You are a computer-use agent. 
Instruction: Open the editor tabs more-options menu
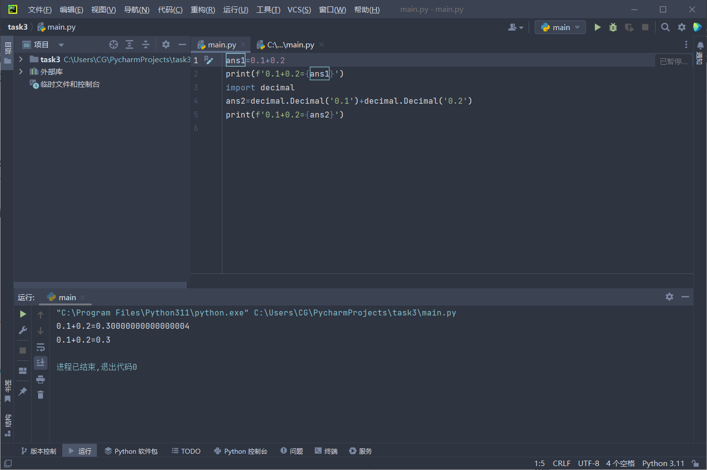pyautogui.click(x=686, y=44)
